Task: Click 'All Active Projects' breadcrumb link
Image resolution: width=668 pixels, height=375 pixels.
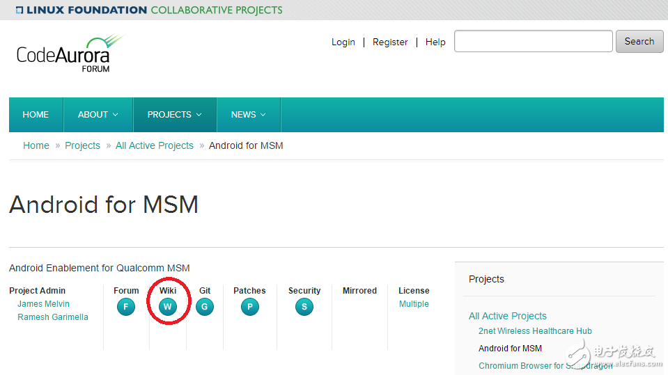Action: [155, 145]
